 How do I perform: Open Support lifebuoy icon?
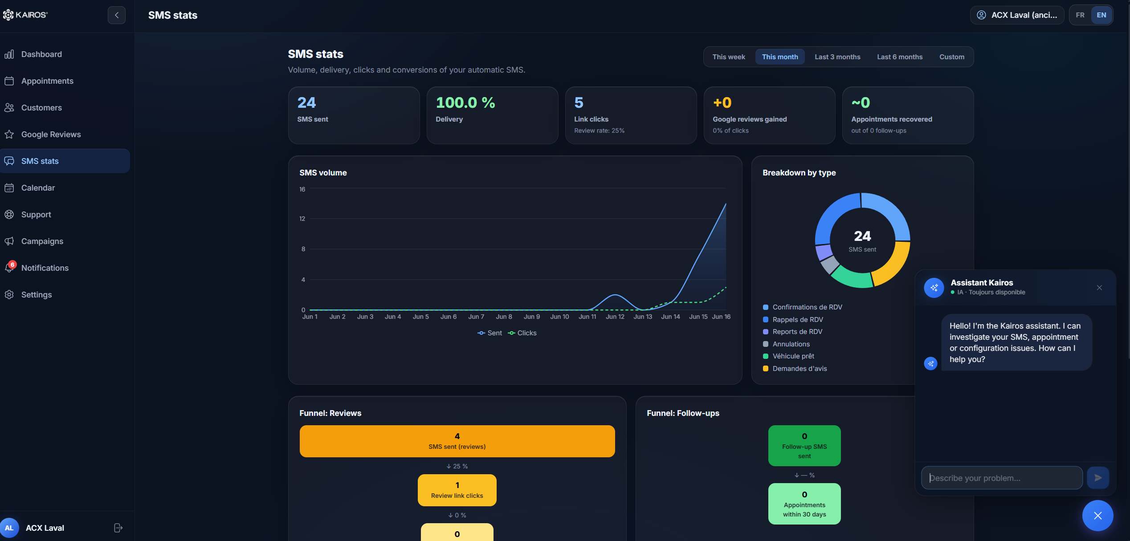coord(9,215)
